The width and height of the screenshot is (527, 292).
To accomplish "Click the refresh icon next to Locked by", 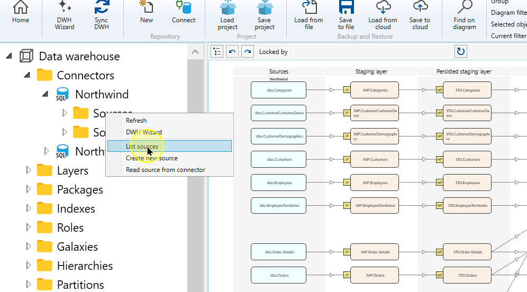I will [x=461, y=51].
